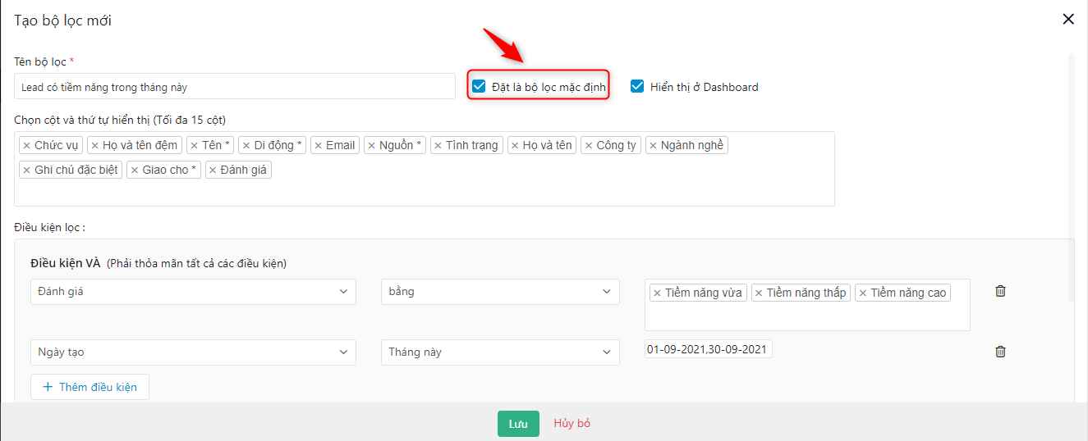Viewport: 1088px width, 441px height.
Task: Remove the Email column tag
Action: point(318,146)
